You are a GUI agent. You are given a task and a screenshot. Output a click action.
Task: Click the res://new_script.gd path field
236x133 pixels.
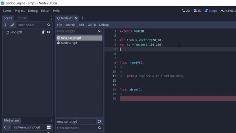[28, 127]
